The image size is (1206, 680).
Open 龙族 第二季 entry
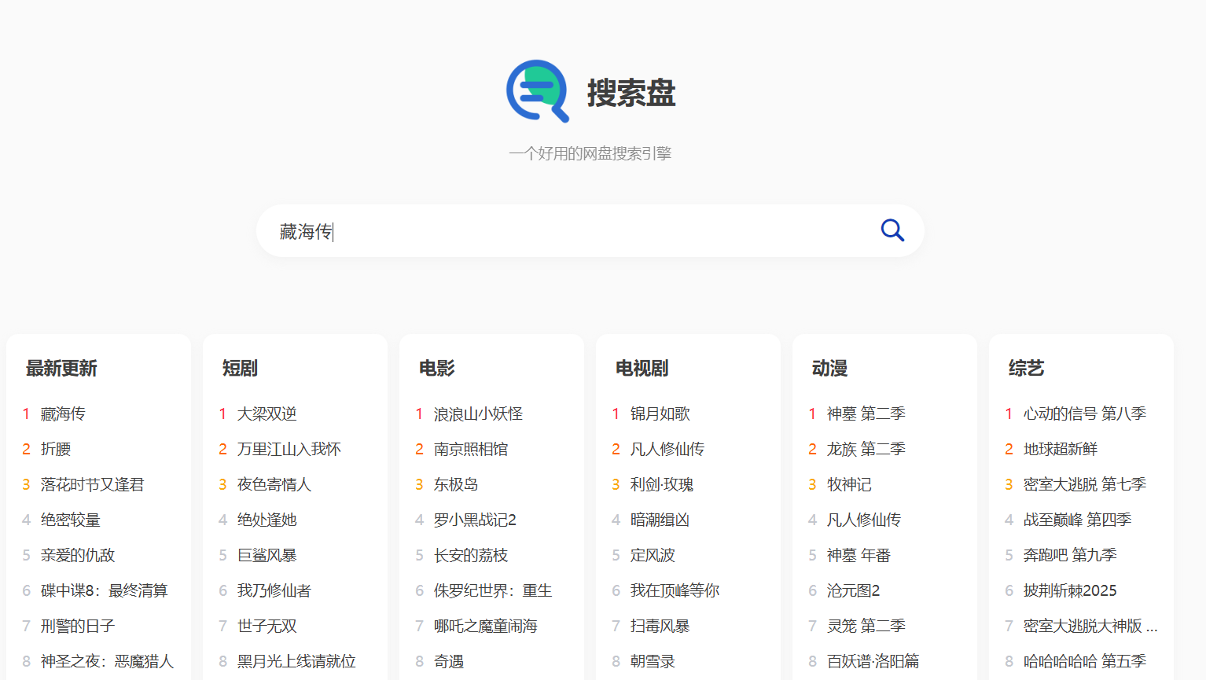pos(866,449)
